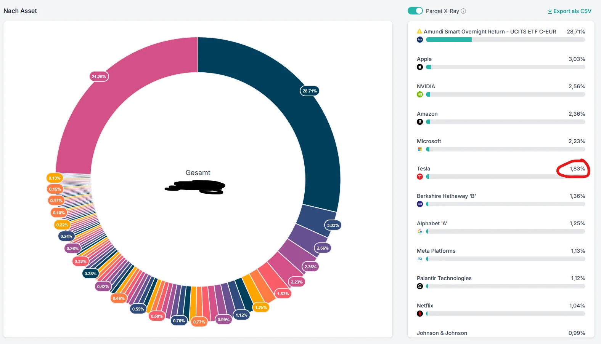Toggle the Parqet X-Ray switch
The image size is (601, 344).
tap(415, 11)
